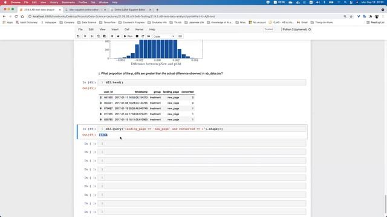387x217 pixels.
Task: Interrupt the kernel with the stop icon
Action: [x=137, y=36]
